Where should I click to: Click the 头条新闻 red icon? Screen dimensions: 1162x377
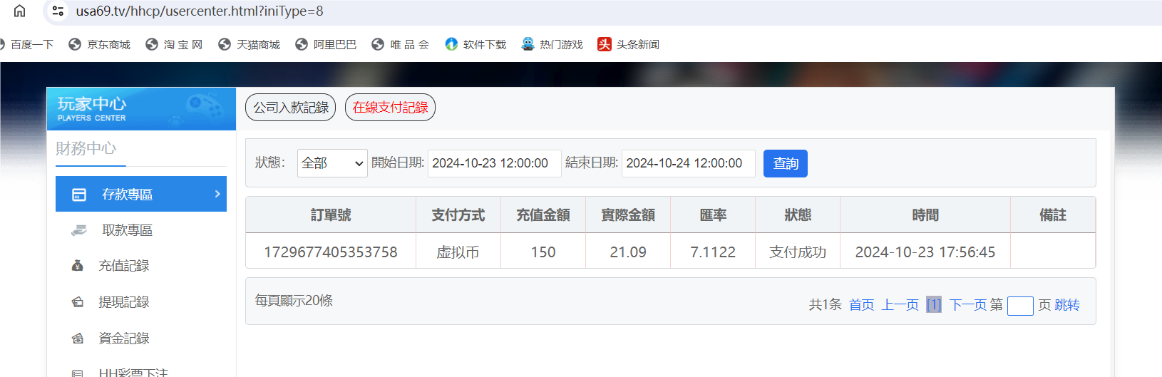(605, 44)
